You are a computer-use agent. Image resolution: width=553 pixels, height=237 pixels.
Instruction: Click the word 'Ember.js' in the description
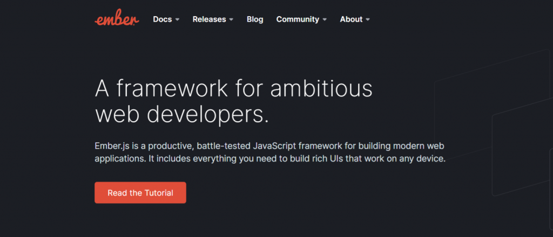[x=109, y=146]
